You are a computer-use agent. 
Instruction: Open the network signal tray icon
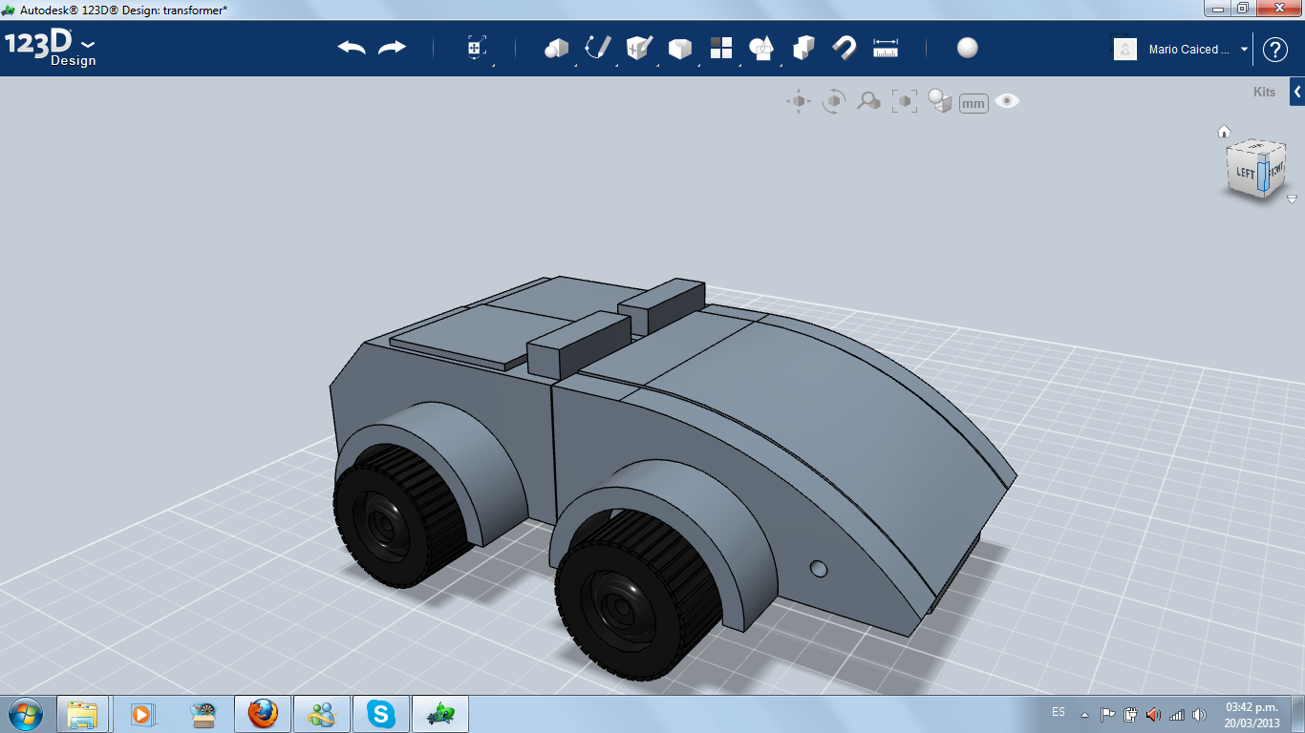click(1176, 714)
